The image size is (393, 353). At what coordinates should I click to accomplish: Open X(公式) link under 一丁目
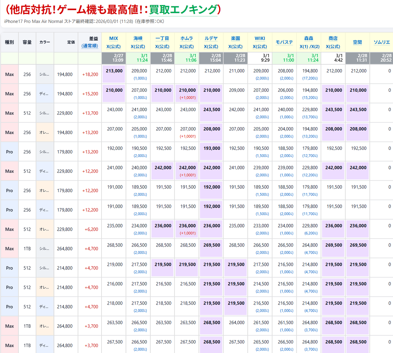point(162,47)
